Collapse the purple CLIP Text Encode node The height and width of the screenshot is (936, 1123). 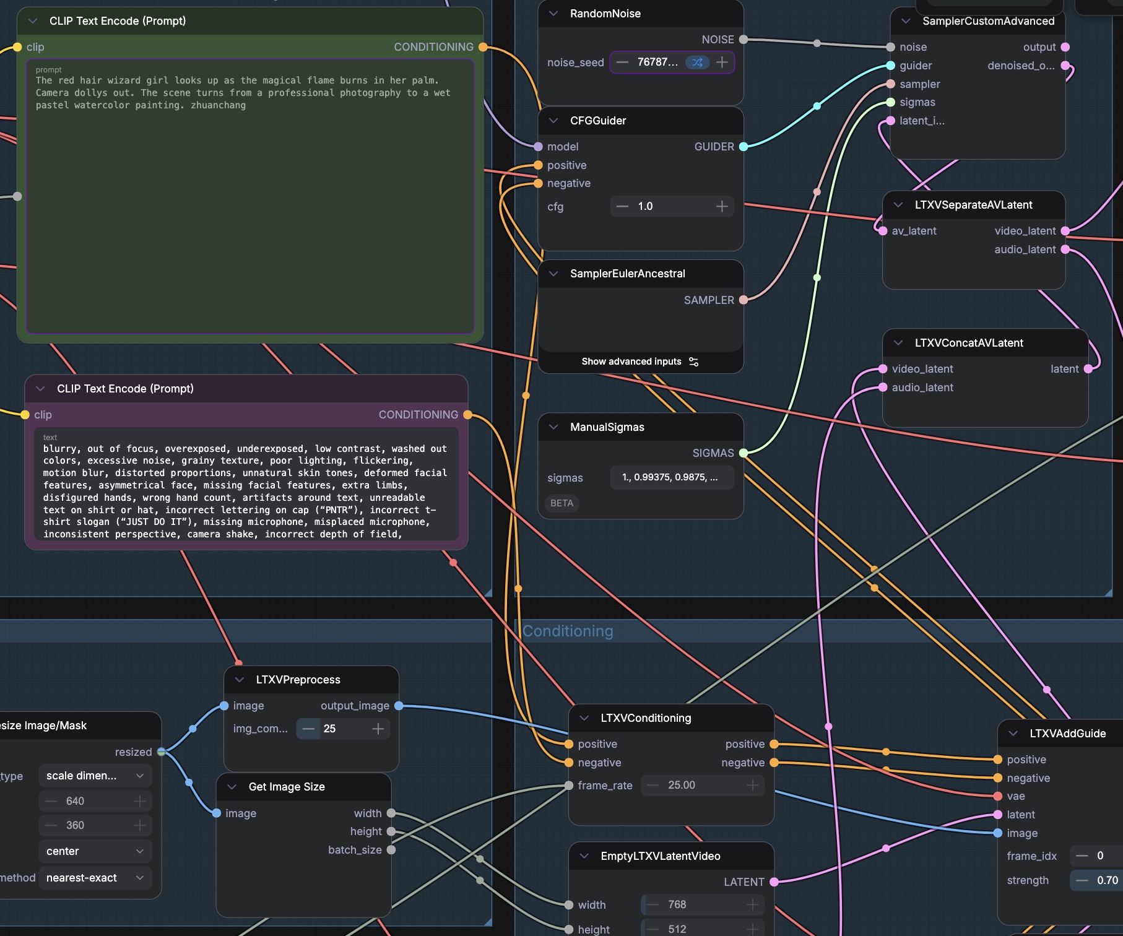click(x=41, y=389)
